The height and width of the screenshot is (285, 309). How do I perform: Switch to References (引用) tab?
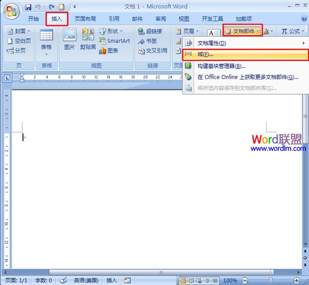(114, 19)
